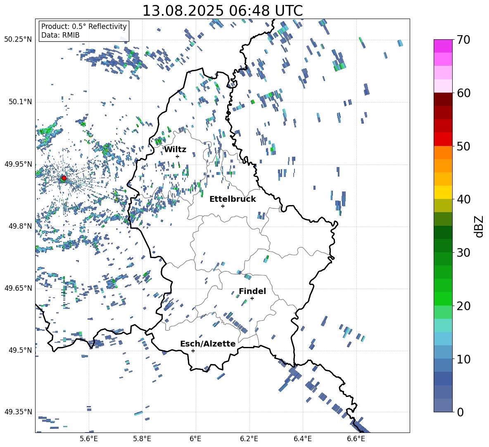
Task: Click the cross marker under Wiltz
Action: [178, 156]
